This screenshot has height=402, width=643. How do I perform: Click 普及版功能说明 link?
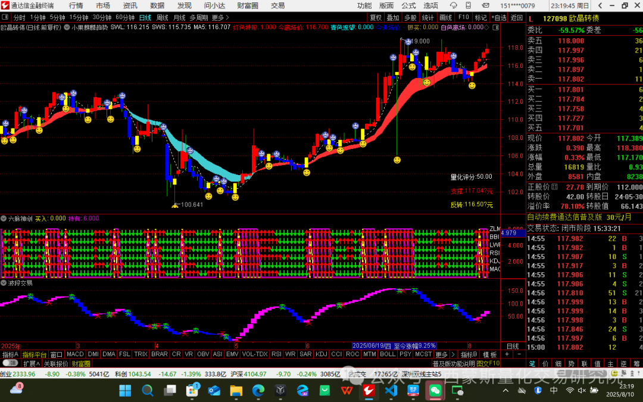454,363
